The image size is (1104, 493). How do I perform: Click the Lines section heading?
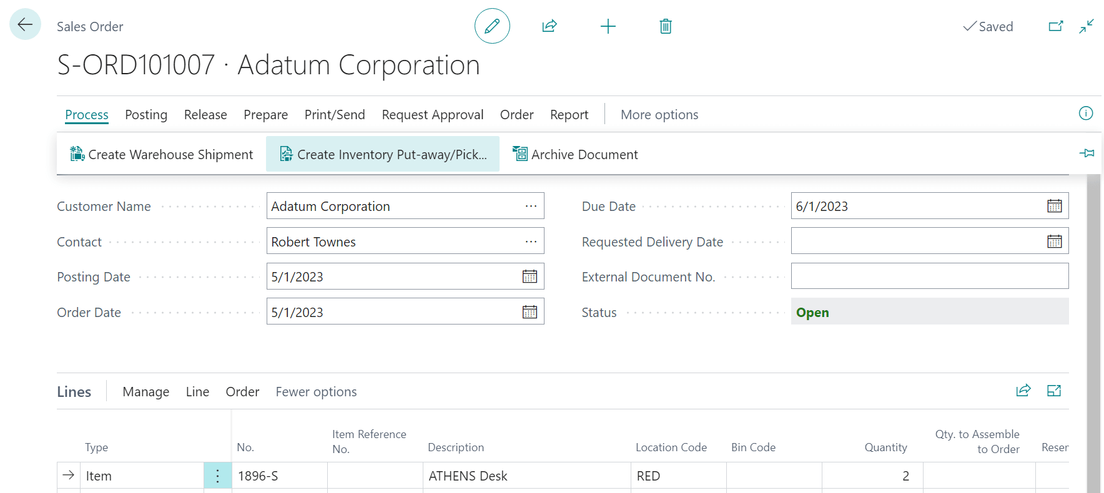coord(74,392)
